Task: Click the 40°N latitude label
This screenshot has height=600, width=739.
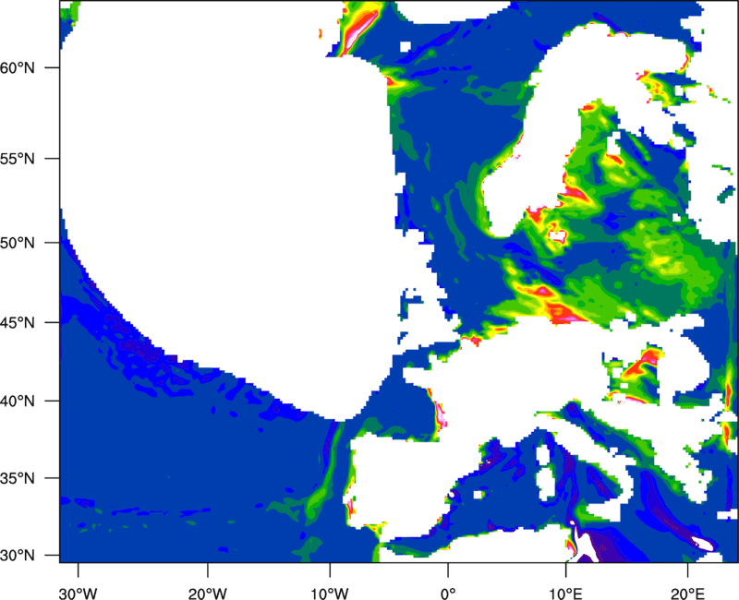Action: point(18,402)
